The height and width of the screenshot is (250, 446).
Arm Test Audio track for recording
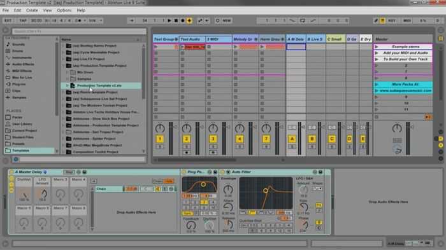click(187, 153)
